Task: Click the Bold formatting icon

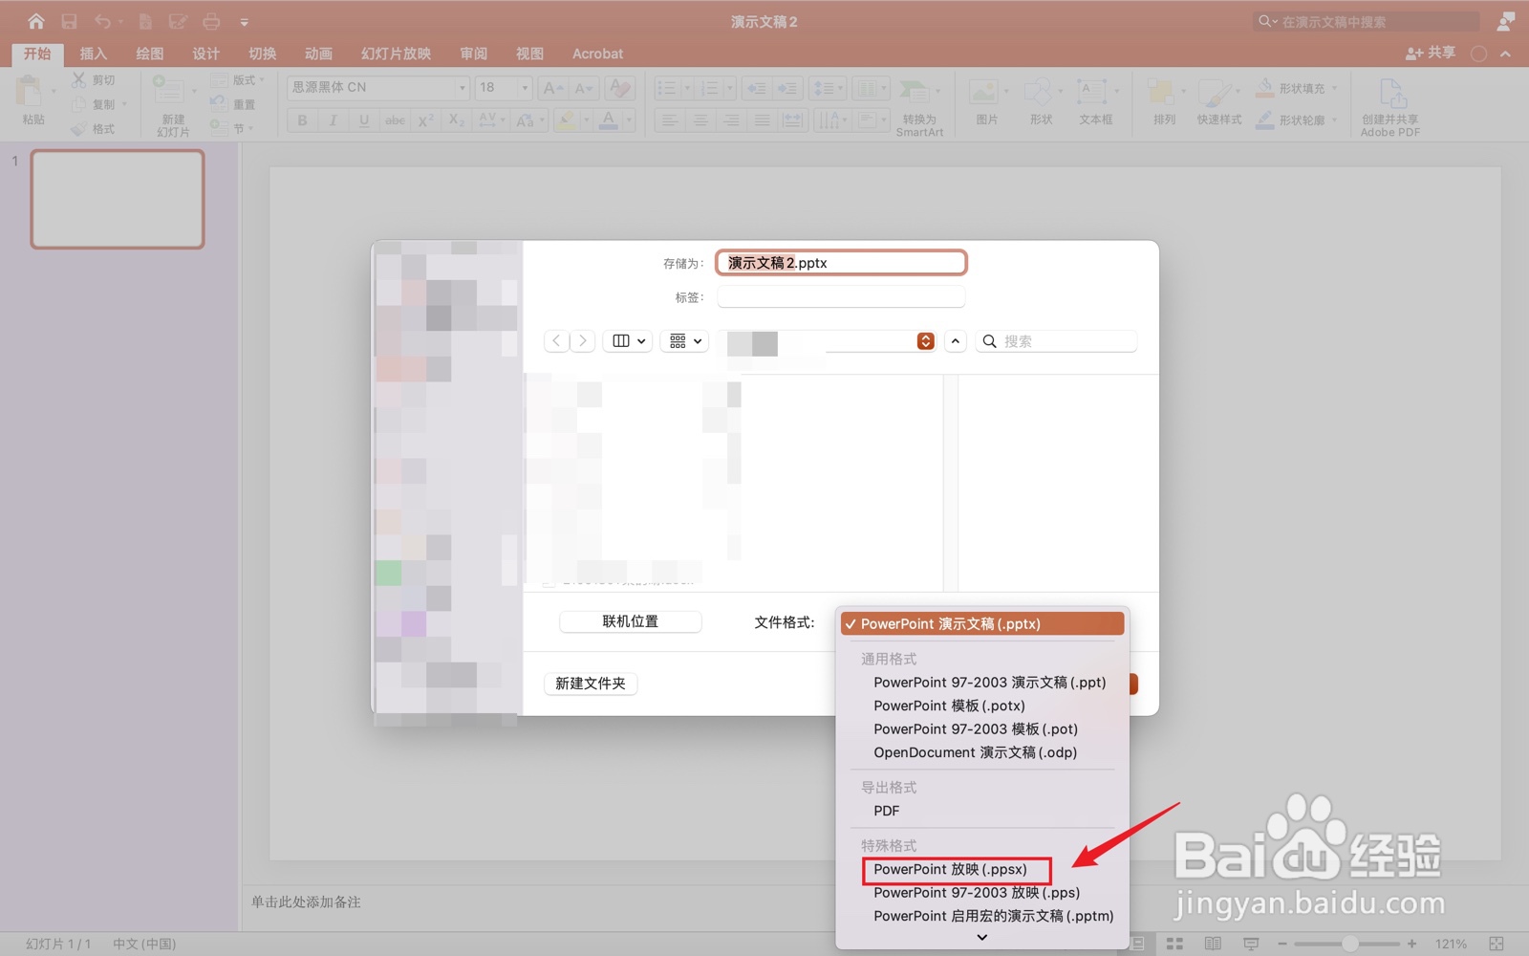Action: (302, 120)
